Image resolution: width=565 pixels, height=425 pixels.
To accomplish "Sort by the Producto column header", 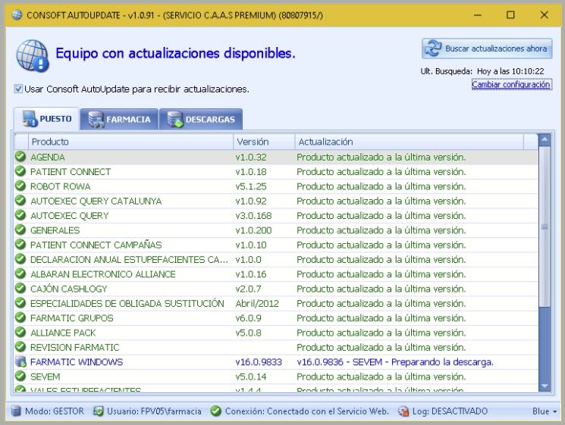I will click(130, 142).
